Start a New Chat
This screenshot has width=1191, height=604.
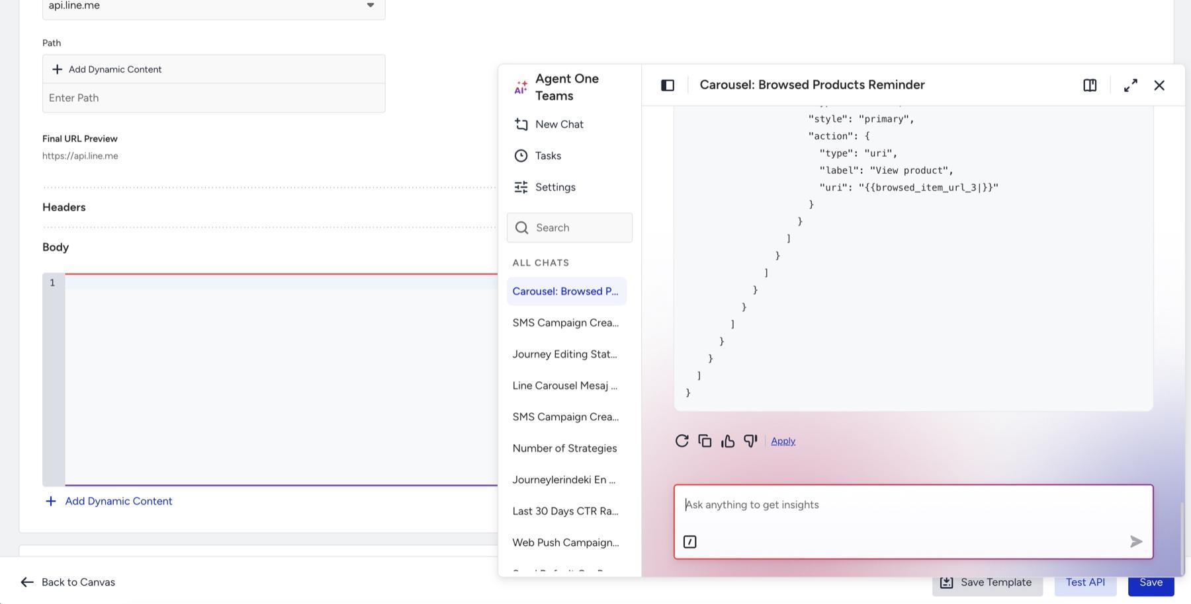point(549,124)
